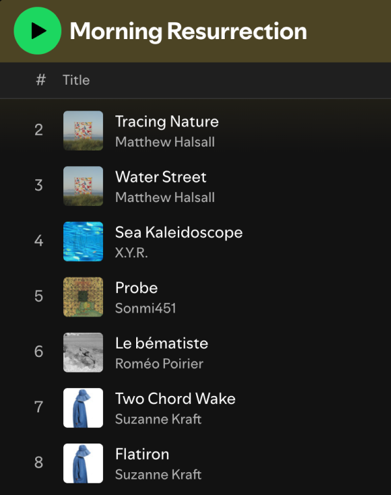Sort by the Title column header
The width and height of the screenshot is (391, 495).
click(x=76, y=80)
